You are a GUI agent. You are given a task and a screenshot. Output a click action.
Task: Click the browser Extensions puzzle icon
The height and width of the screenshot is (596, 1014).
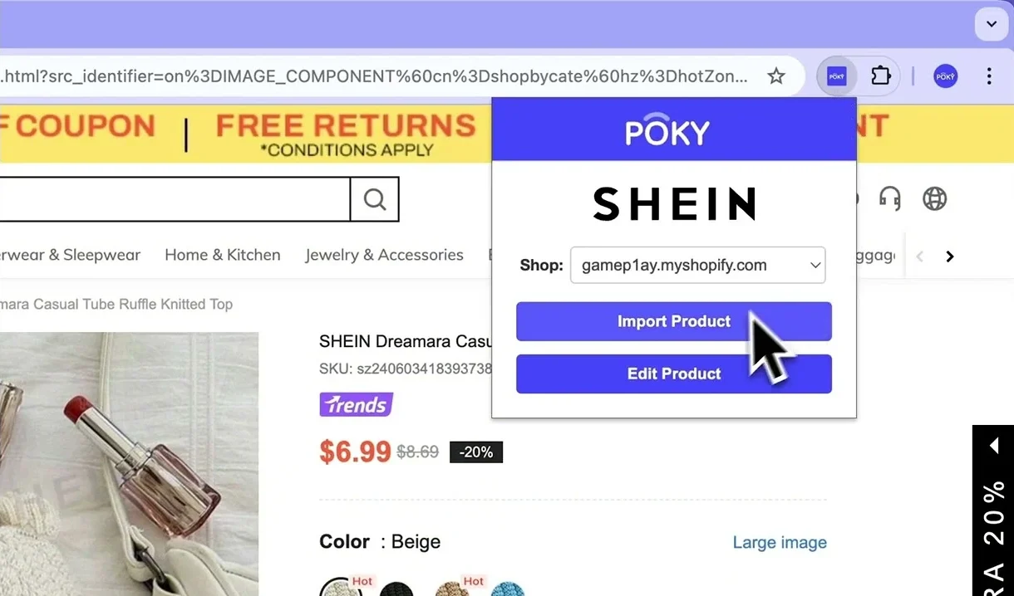click(880, 76)
